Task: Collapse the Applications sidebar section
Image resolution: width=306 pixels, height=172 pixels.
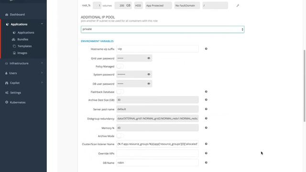Action: 42,24
